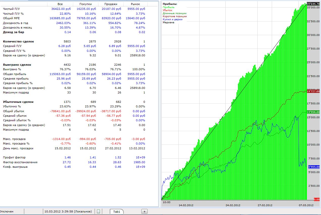This screenshot has width=321, height=215.
Task: Click the Купил и держи legend entry
Action: (173, 19)
